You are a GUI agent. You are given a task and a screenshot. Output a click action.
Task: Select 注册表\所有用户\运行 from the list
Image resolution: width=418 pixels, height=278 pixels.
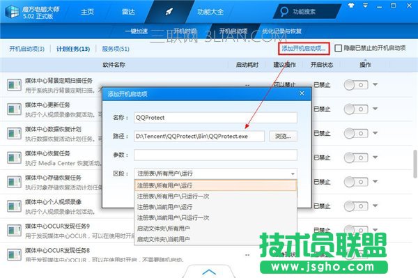[215, 185]
